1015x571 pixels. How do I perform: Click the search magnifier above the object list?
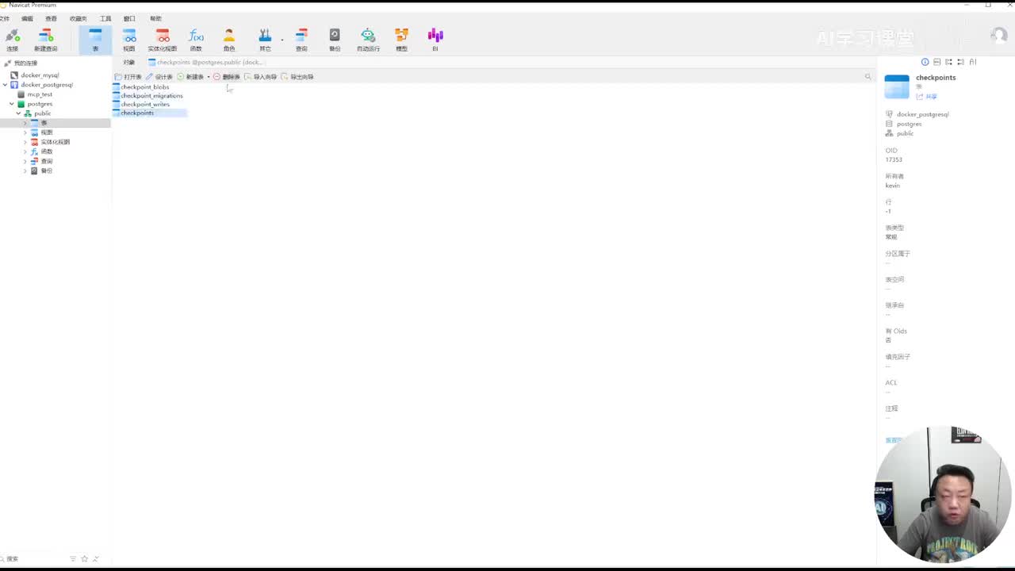pyautogui.click(x=868, y=77)
